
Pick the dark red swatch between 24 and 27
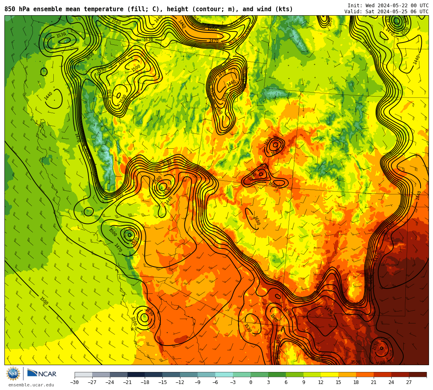pyautogui.click(x=401, y=374)
